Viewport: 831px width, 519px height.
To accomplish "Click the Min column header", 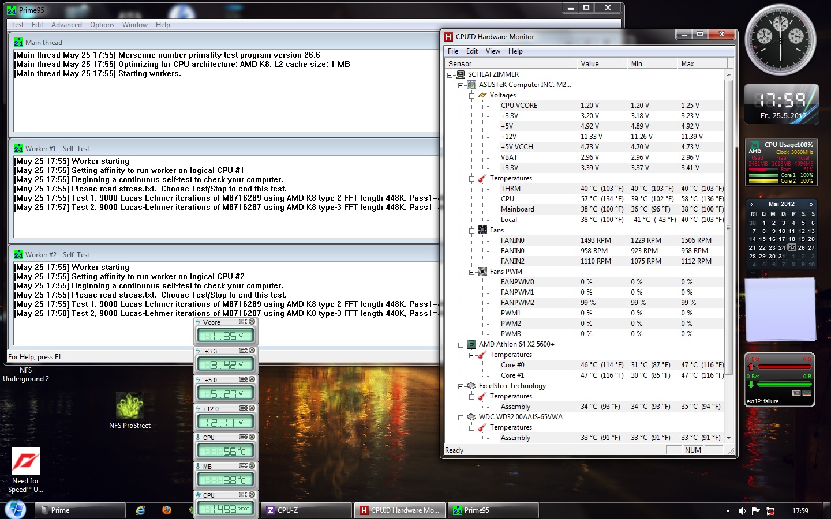I will pyautogui.click(x=652, y=64).
